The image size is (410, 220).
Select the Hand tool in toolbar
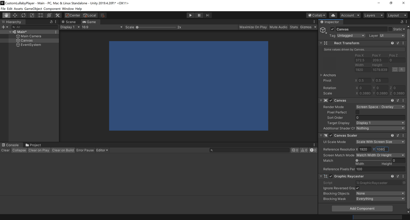coord(6,15)
